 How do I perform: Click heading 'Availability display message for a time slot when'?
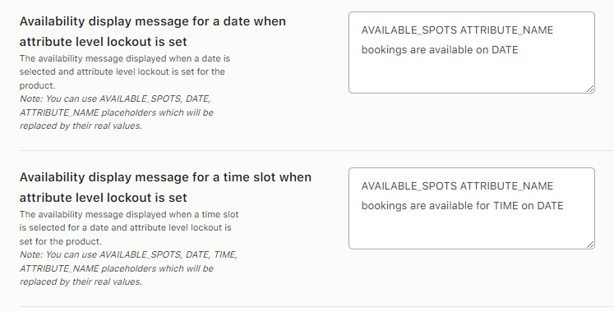pos(166,177)
